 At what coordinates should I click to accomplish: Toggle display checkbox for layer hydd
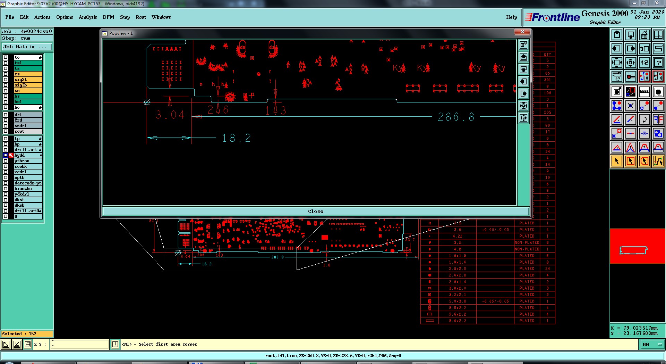click(x=6, y=155)
